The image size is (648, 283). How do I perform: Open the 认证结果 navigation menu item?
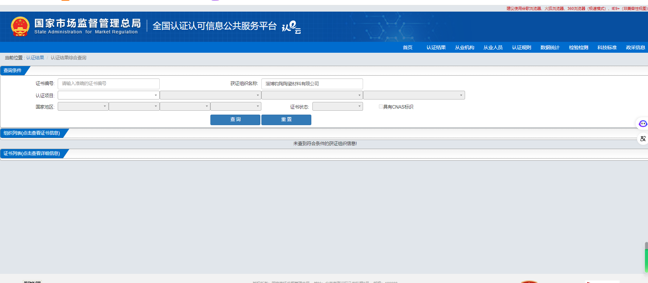[436, 47]
